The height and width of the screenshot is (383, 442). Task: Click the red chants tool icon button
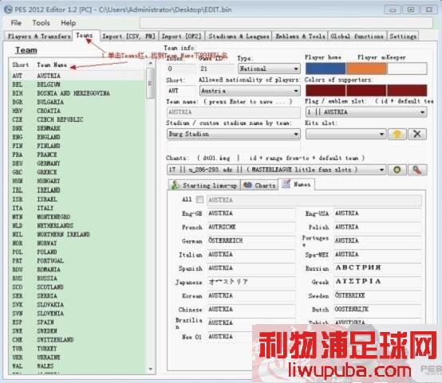tap(417, 170)
